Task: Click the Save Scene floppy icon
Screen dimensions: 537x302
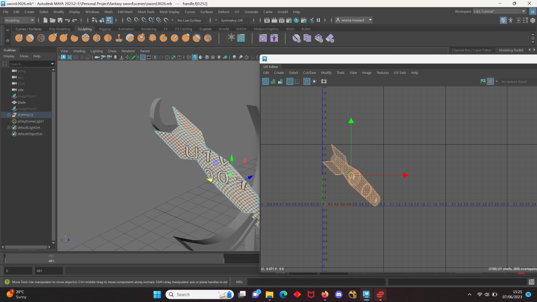Action: tap(60, 20)
